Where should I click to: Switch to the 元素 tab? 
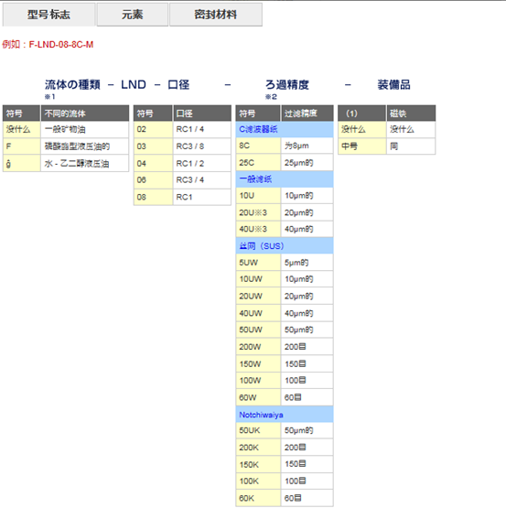pos(133,15)
